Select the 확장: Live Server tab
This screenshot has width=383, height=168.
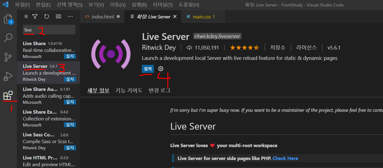point(153,17)
